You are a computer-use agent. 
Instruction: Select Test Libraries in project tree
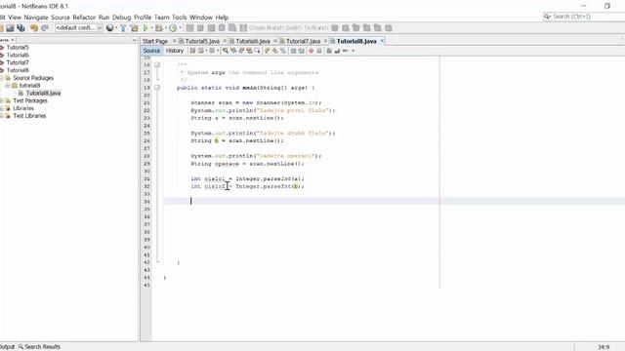point(29,116)
